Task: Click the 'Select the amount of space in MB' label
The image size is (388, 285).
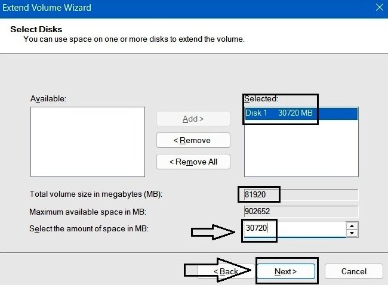Action: (89, 228)
